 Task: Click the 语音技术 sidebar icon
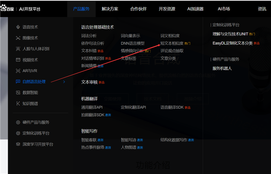tap(18, 27)
